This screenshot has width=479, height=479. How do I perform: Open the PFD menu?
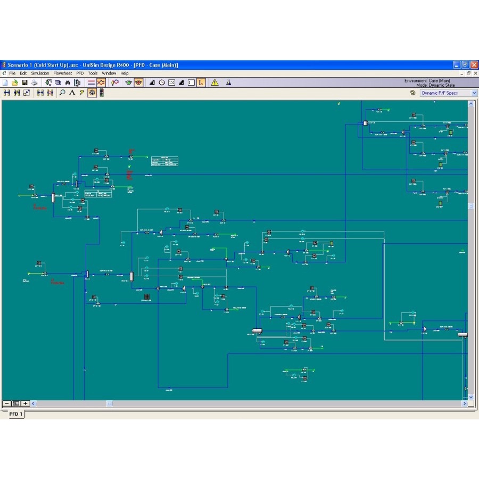point(80,73)
